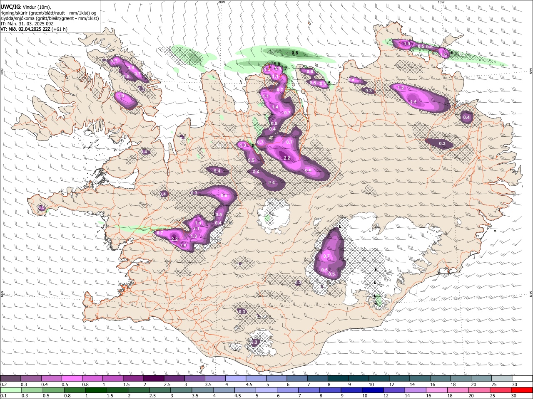Screen dimensions: 533x399
Task: Click the "IT: Mán. 31. 03. 2025 09Z" line
Action: pyautogui.click(x=27, y=24)
